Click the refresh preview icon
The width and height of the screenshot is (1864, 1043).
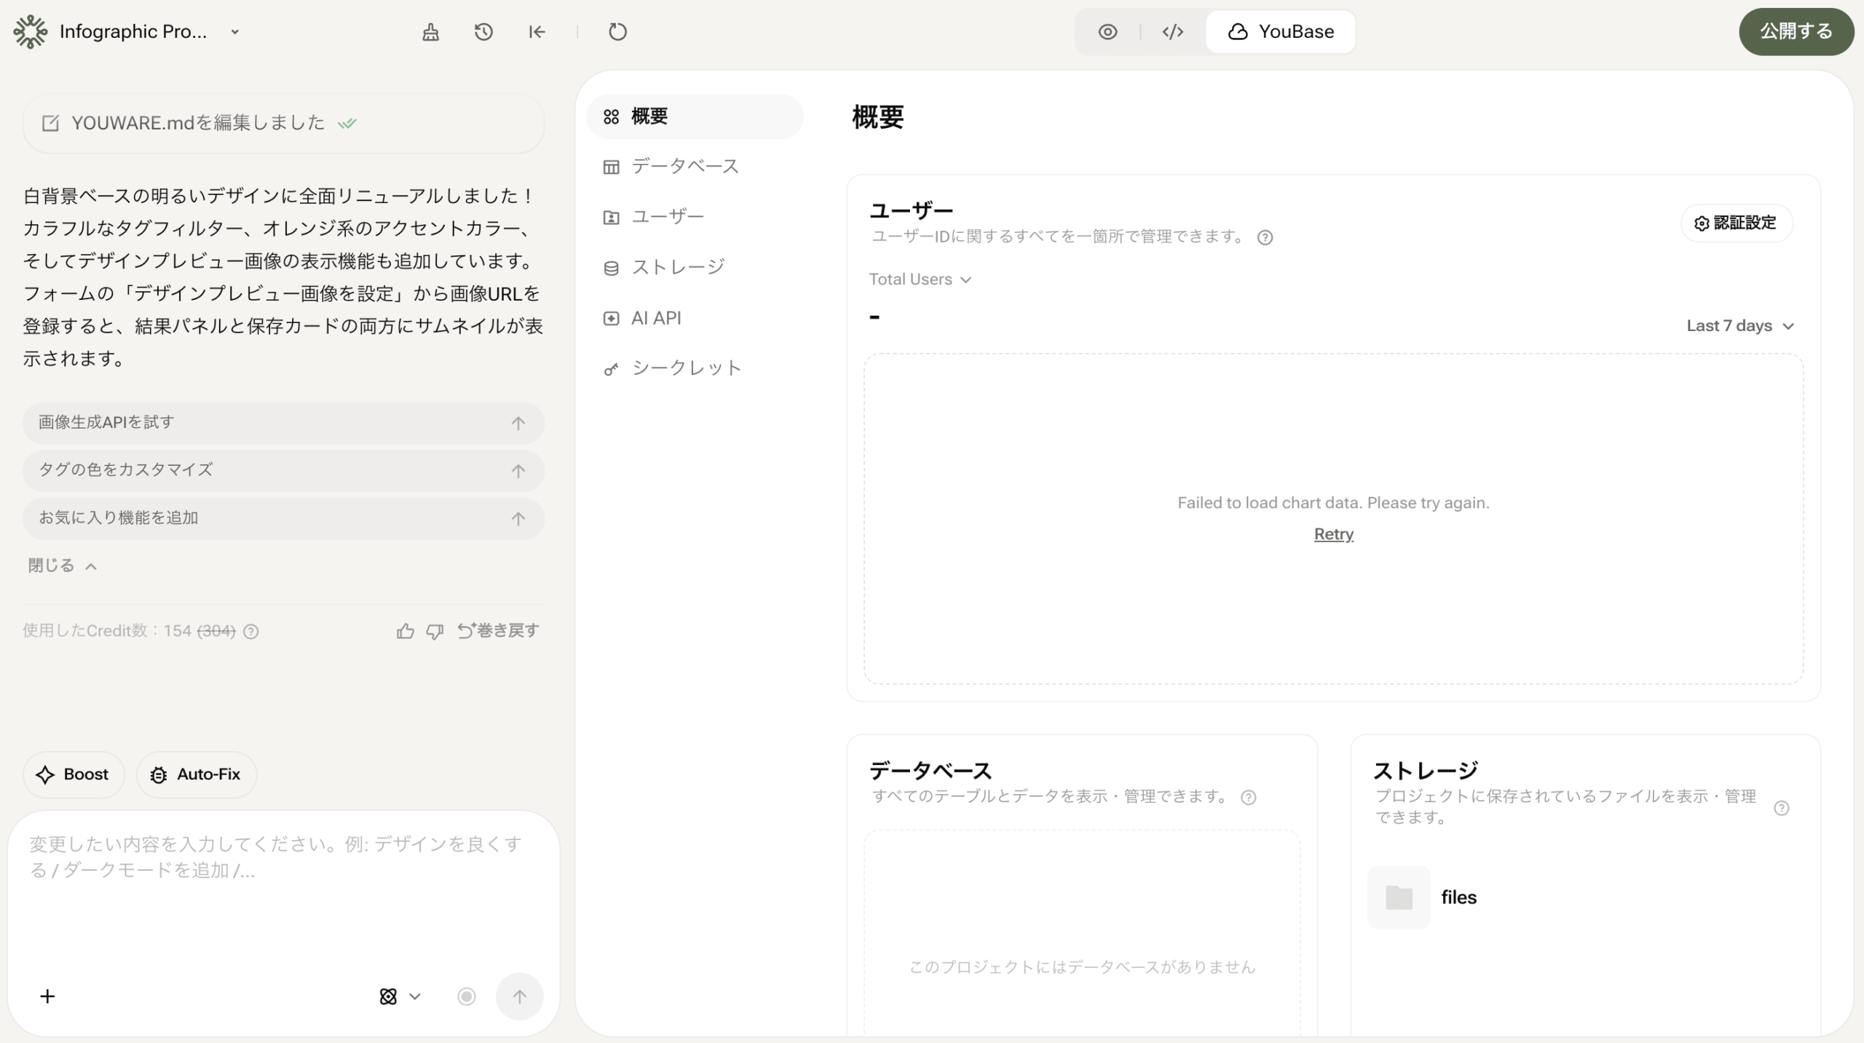617,32
